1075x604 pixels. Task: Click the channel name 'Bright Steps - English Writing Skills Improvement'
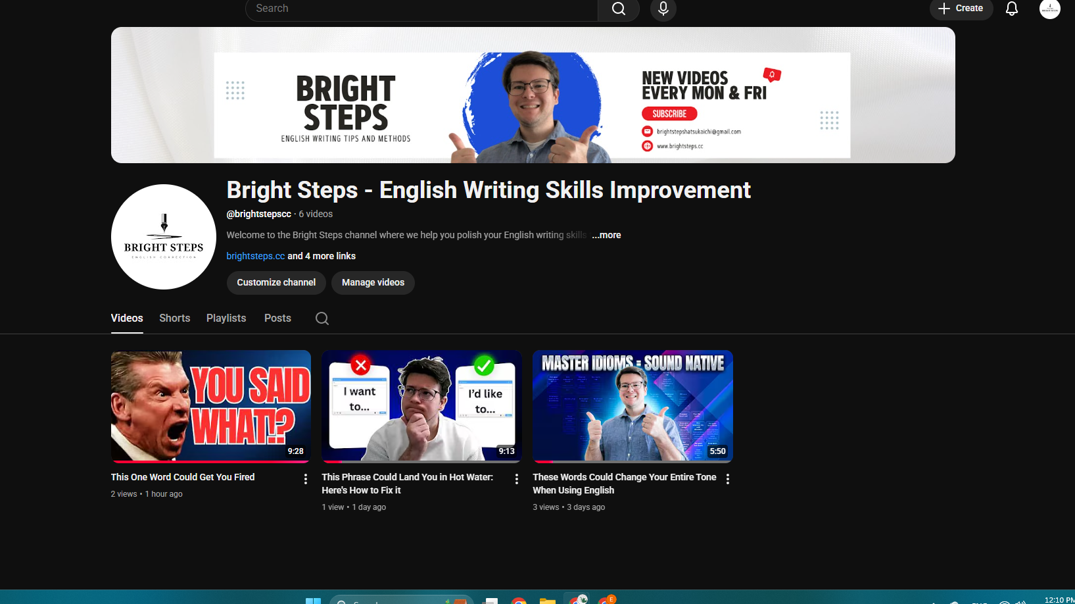click(x=489, y=190)
